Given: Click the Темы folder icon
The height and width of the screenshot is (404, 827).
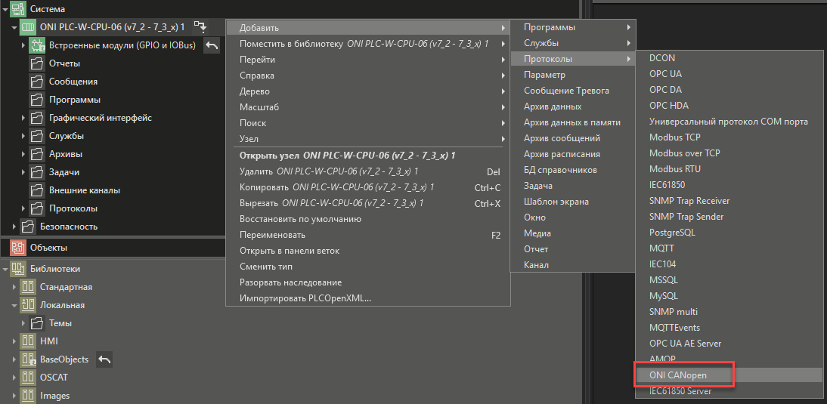Looking at the screenshot, I should [36, 323].
